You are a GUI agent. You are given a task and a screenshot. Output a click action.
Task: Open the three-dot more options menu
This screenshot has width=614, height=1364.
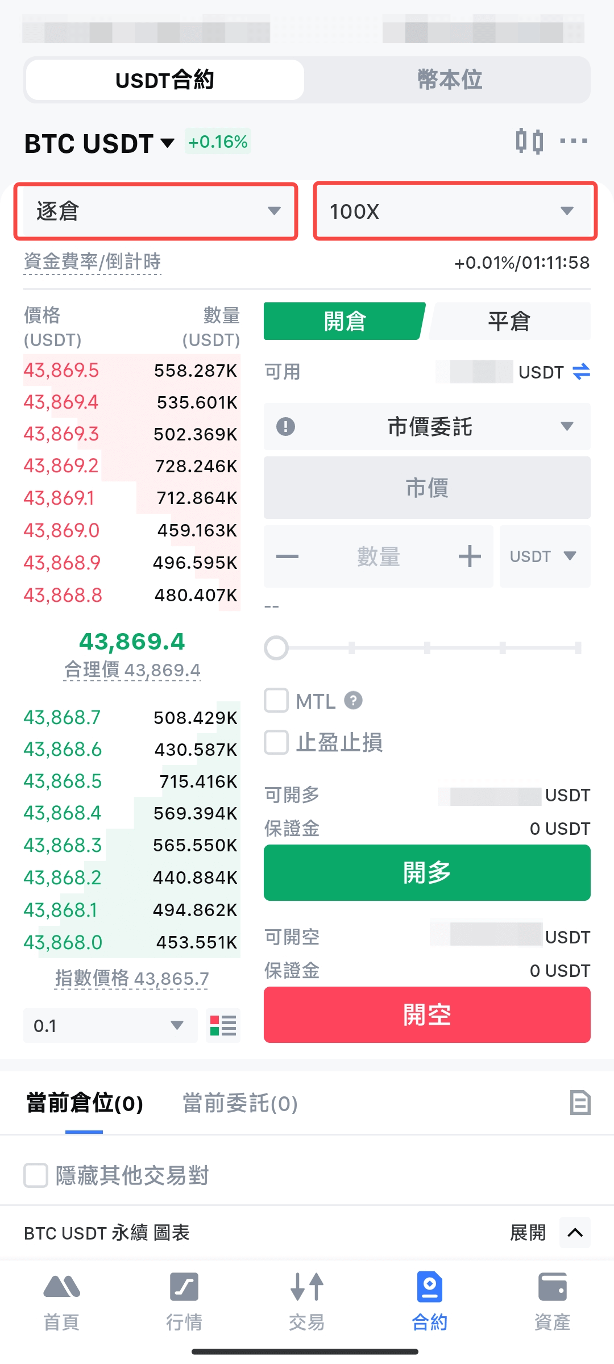point(573,141)
